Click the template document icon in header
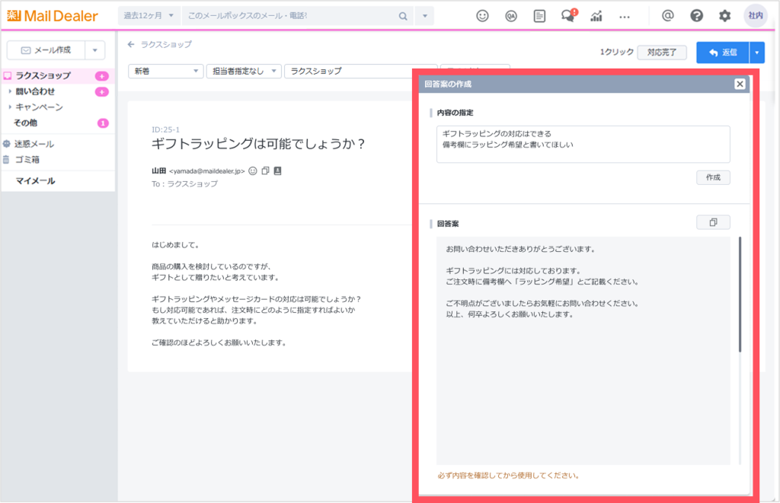Image resolution: width=780 pixels, height=503 pixels. click(539, 16)
